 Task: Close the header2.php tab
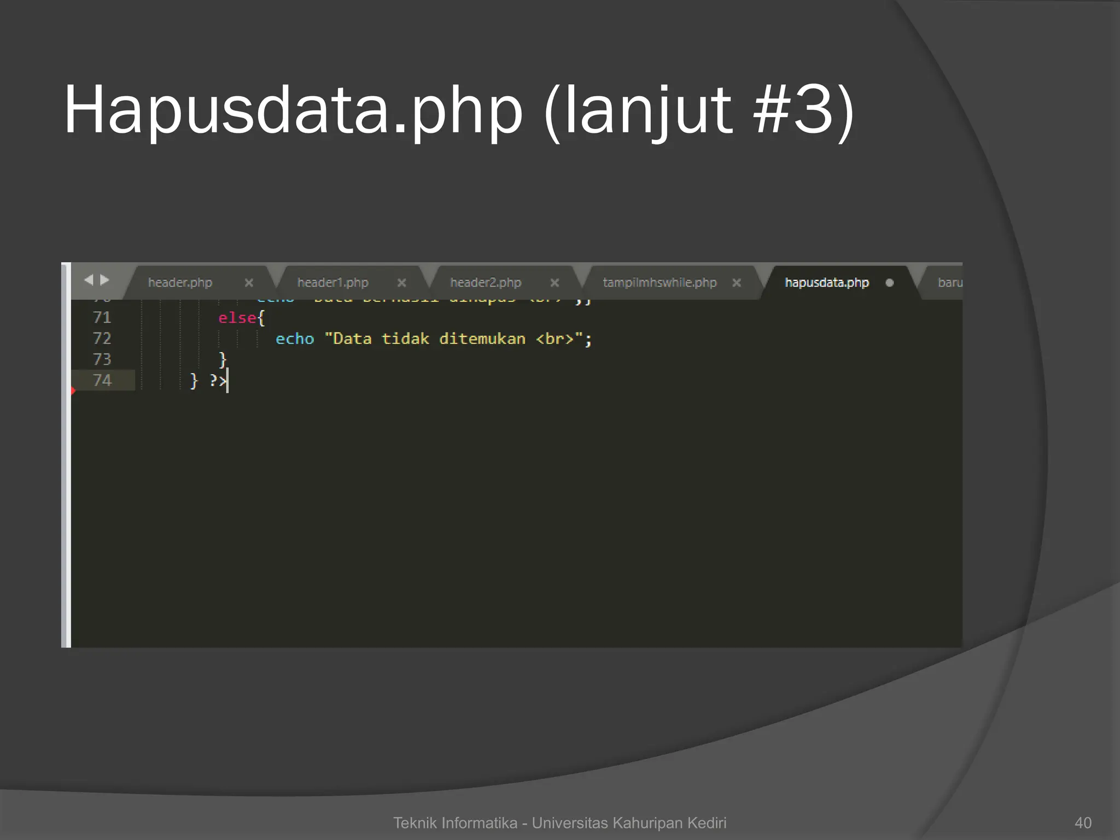(555, 283)
